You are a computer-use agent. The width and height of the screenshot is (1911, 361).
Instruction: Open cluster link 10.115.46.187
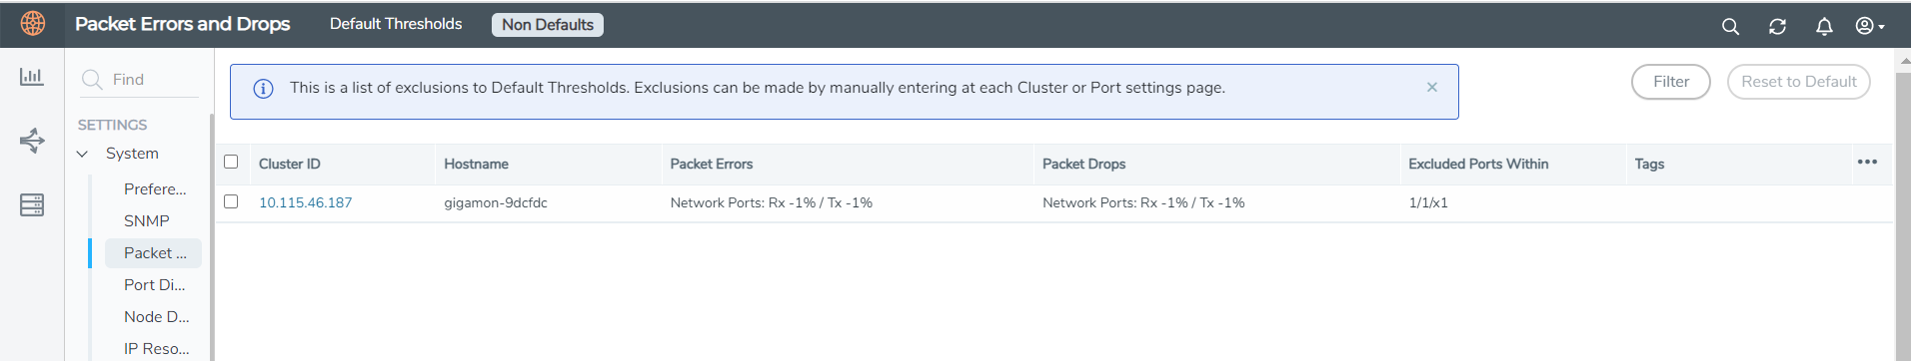pyautogui.click(x=305, y=202)
